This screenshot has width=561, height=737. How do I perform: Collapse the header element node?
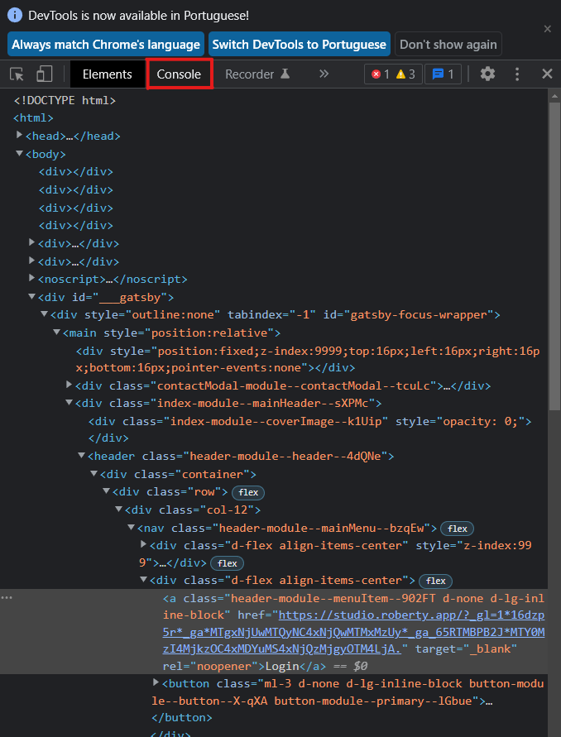click(82, 456)
